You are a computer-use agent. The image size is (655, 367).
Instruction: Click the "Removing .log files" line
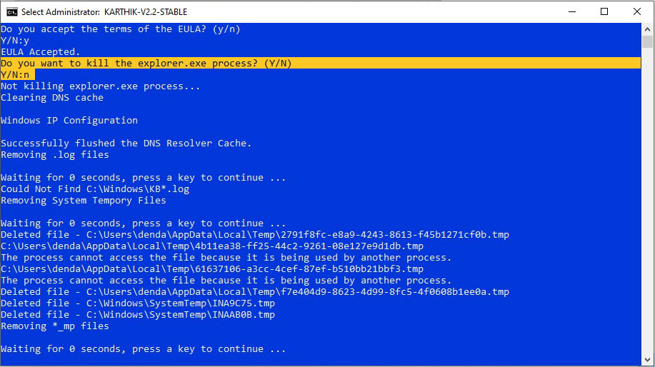(x=55, y=155)
